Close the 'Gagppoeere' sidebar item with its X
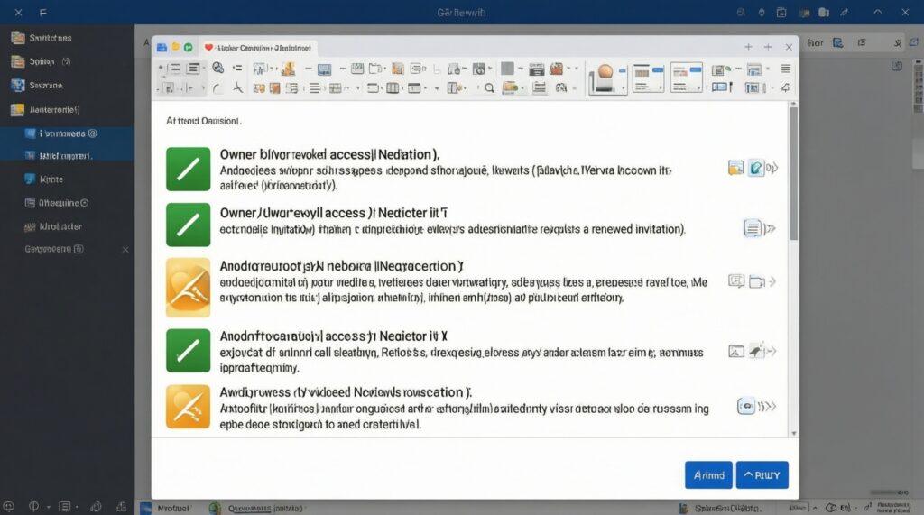Screen dimensions: 924x515 [x=125, y=249]
